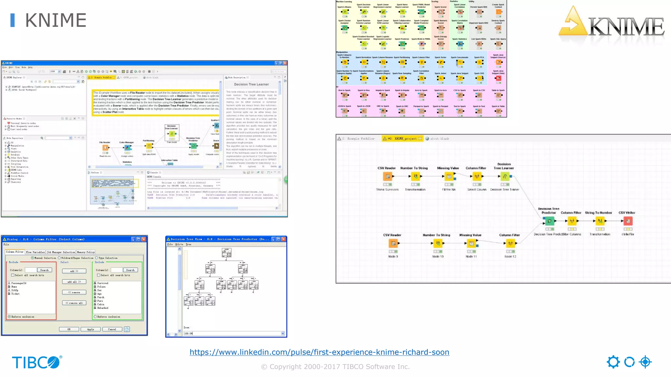Click the Apply button in Column Filter dialog

click(91, 329)
